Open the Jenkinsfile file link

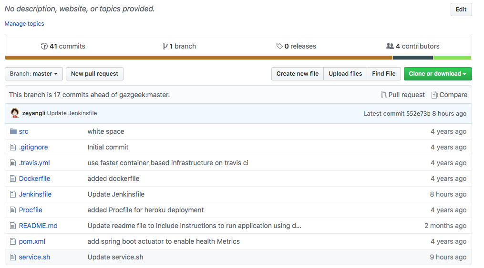pyautogui.click(x=35, y=194)
